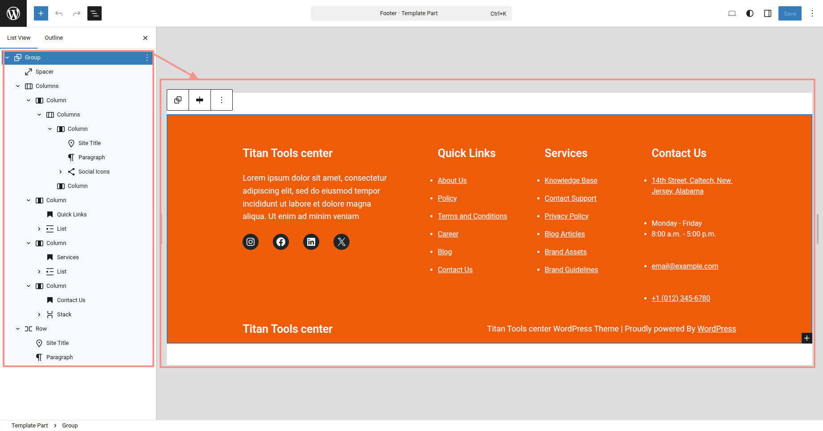Screen dimensions: 823x431
Task: Open the device preview laptop icon
Action: [732, 13]
